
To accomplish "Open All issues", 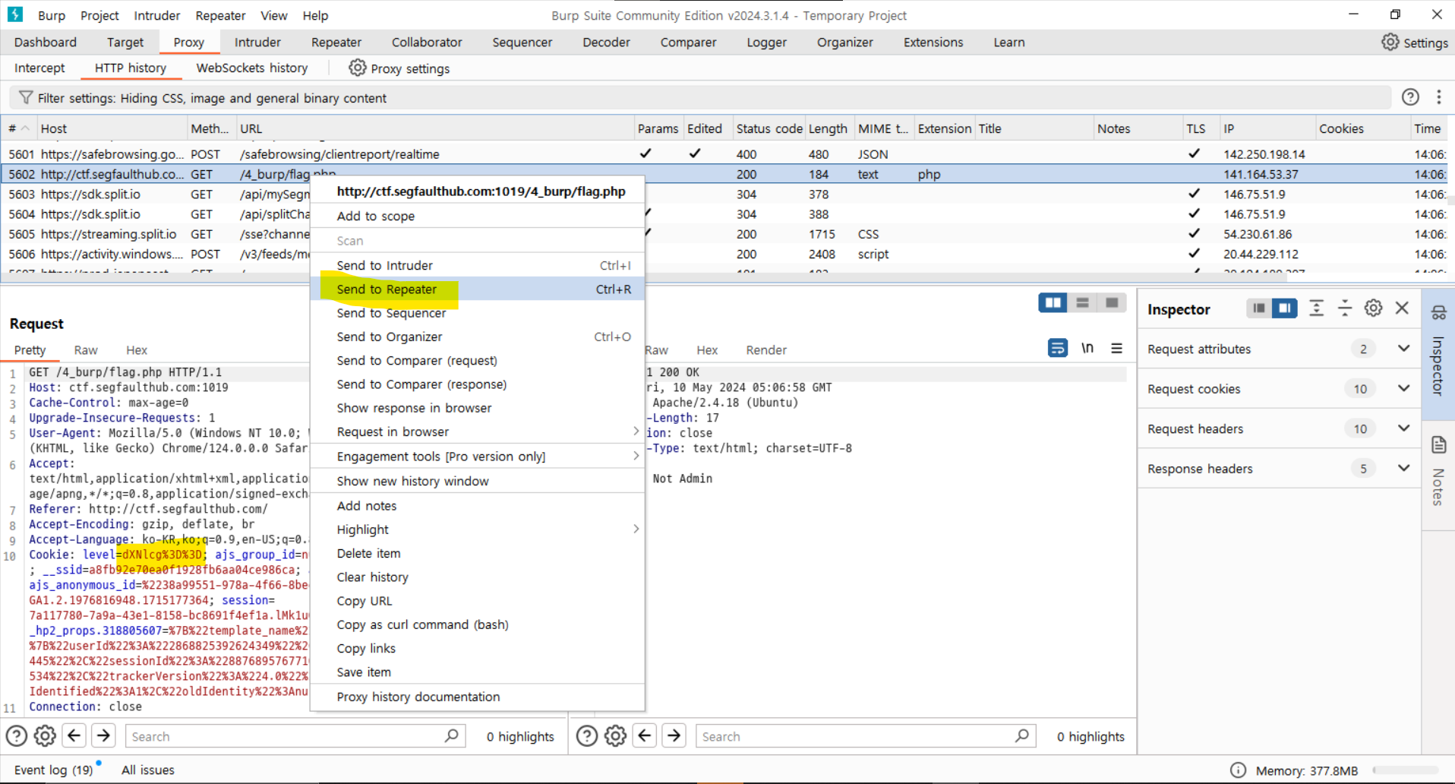I will pyautogui.click(x=148, y=770).
